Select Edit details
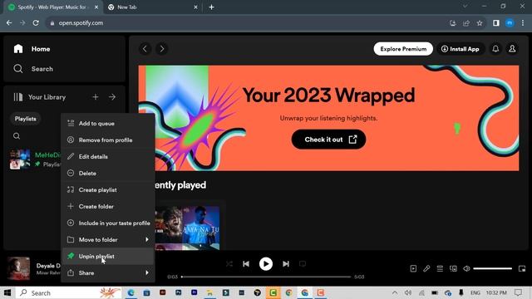 [x=107, y=157]
